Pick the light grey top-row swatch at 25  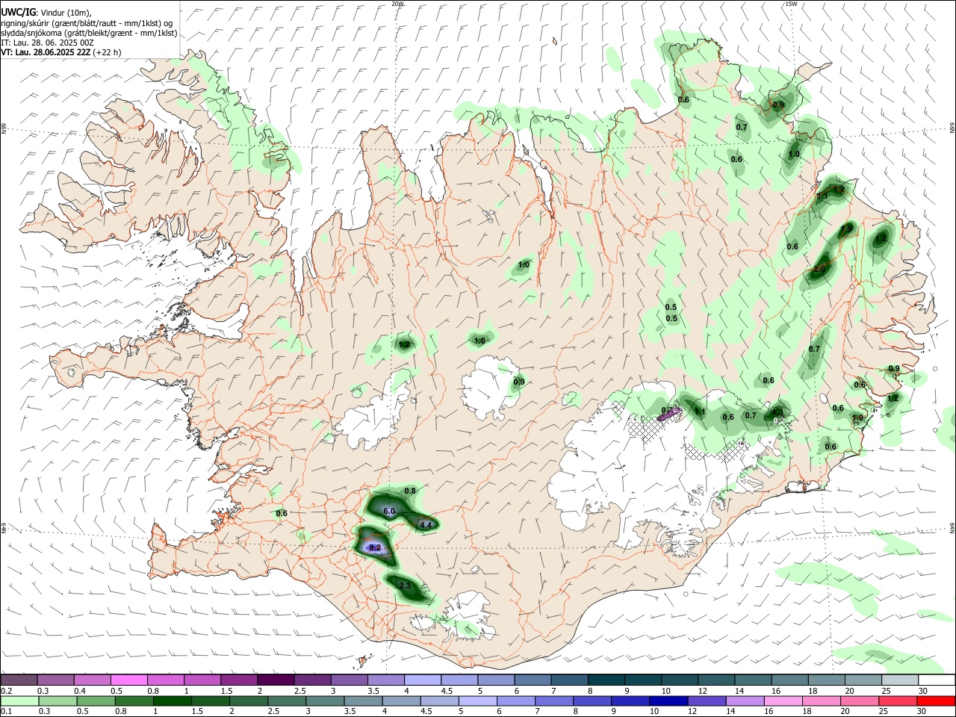click(900, 680)
